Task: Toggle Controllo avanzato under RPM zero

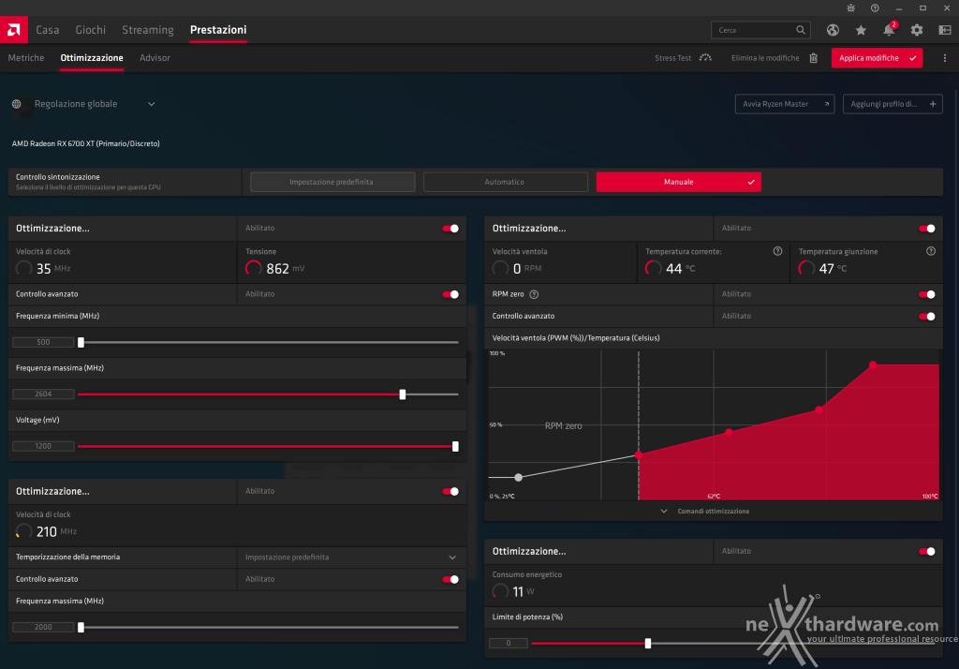Action: click(x=927, y=317)
